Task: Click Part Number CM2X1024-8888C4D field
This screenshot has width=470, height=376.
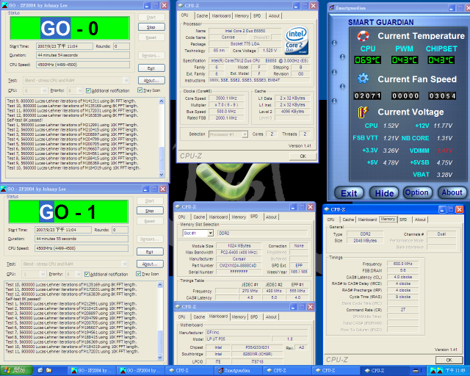Action: point(239,265)
